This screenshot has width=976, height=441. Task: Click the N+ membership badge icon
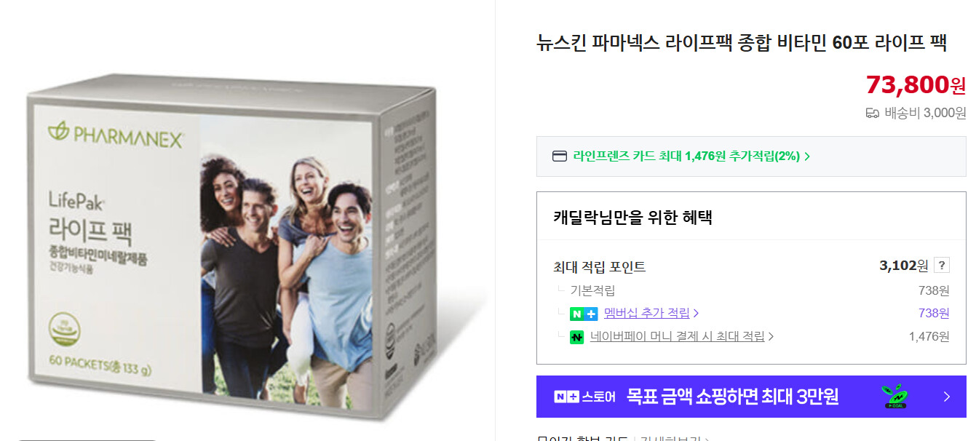(584, 314)
